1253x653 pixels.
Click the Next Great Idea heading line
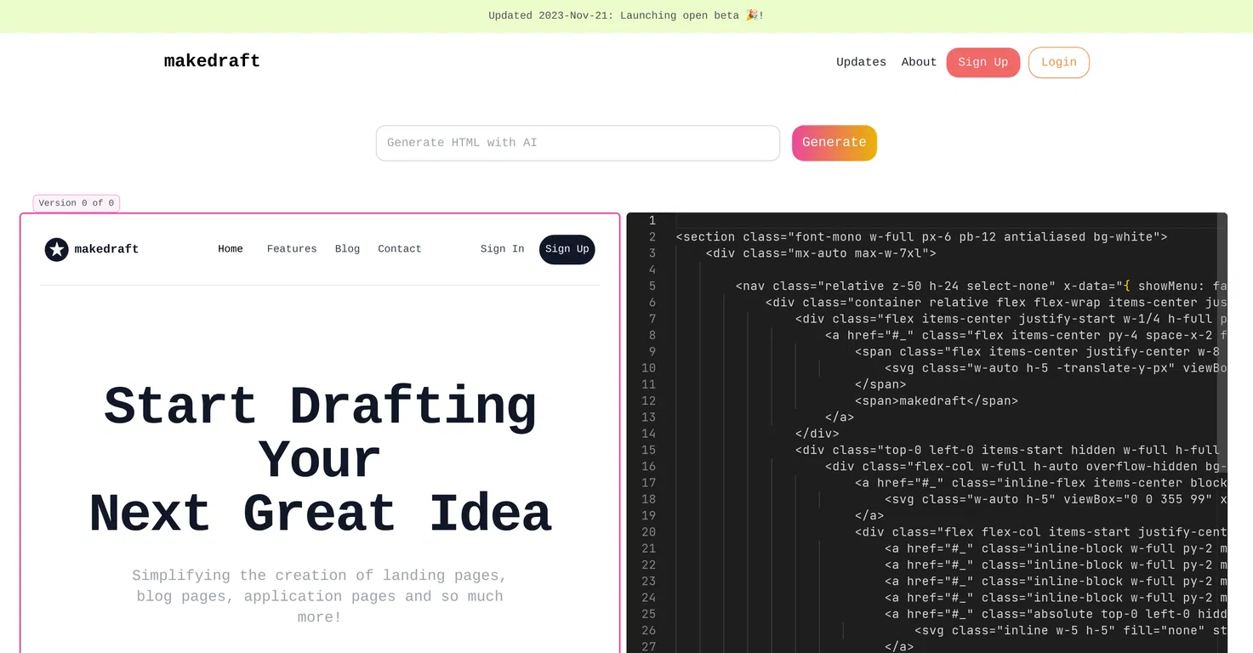(320, 514)
